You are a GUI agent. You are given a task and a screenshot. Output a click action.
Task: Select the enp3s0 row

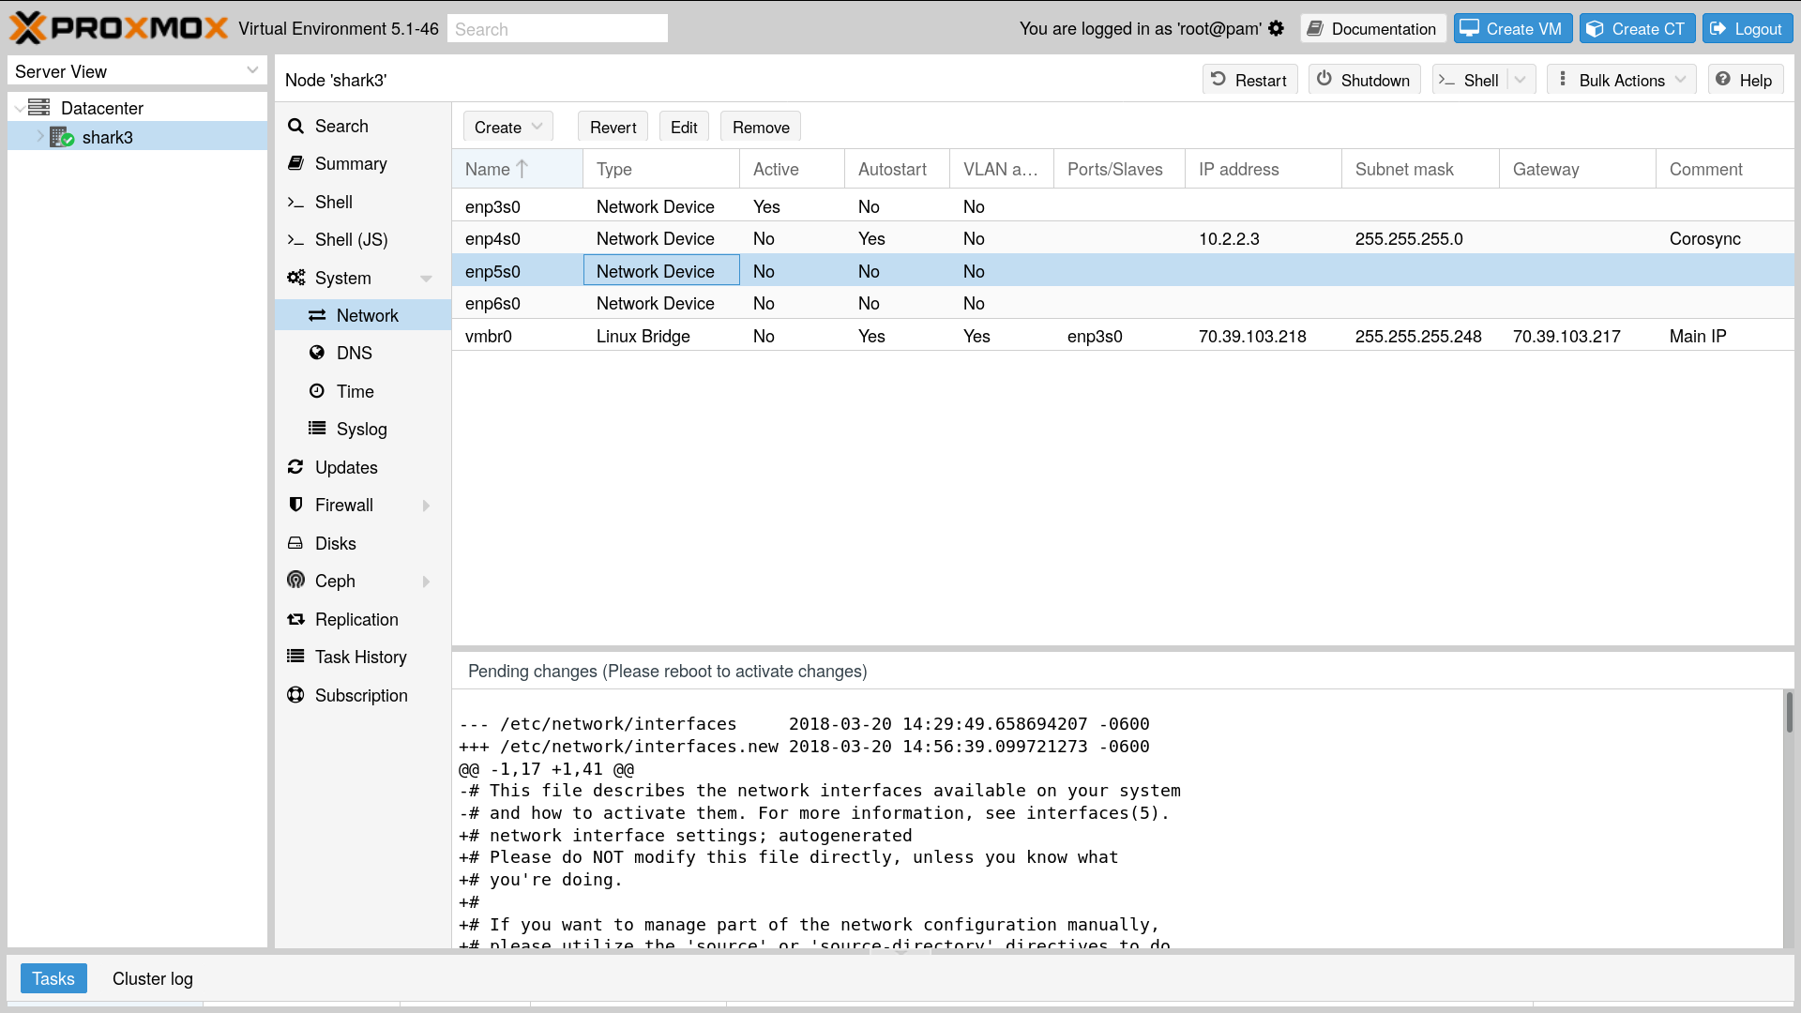(x=1123, y=206)
